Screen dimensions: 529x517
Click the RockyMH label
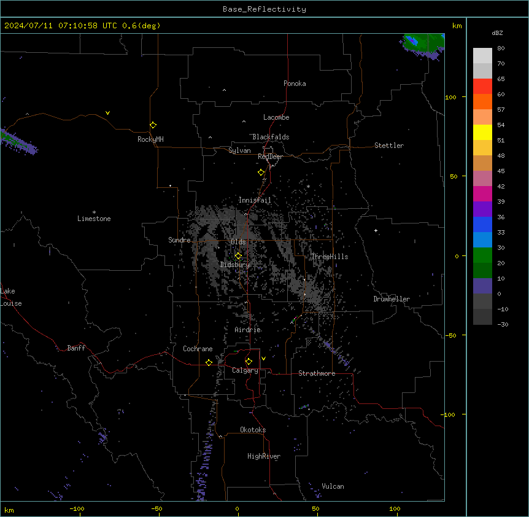150,139
